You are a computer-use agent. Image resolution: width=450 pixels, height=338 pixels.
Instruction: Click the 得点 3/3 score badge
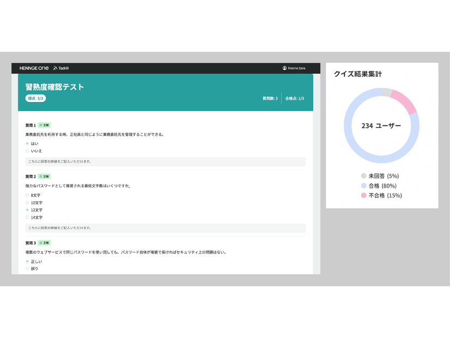point(36,98)
